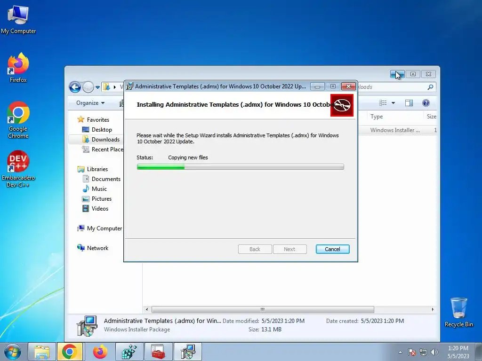
Task: Open Google Chrome desktop shortcut
Action: tap(18, 120)
